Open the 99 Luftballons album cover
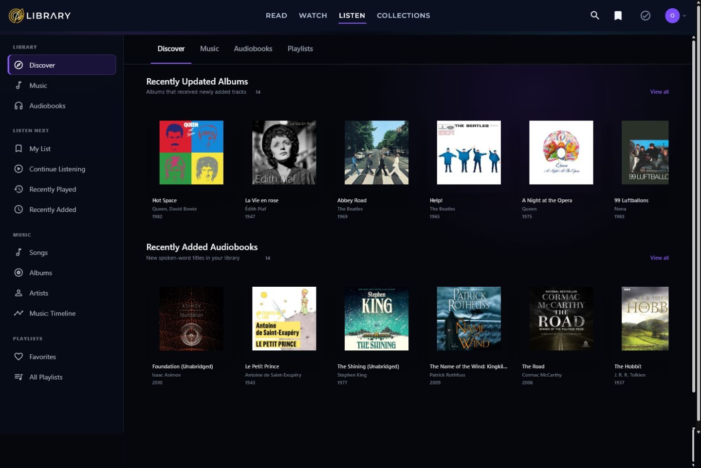This screenshot has height=468, width=701. tap(645, 153)
